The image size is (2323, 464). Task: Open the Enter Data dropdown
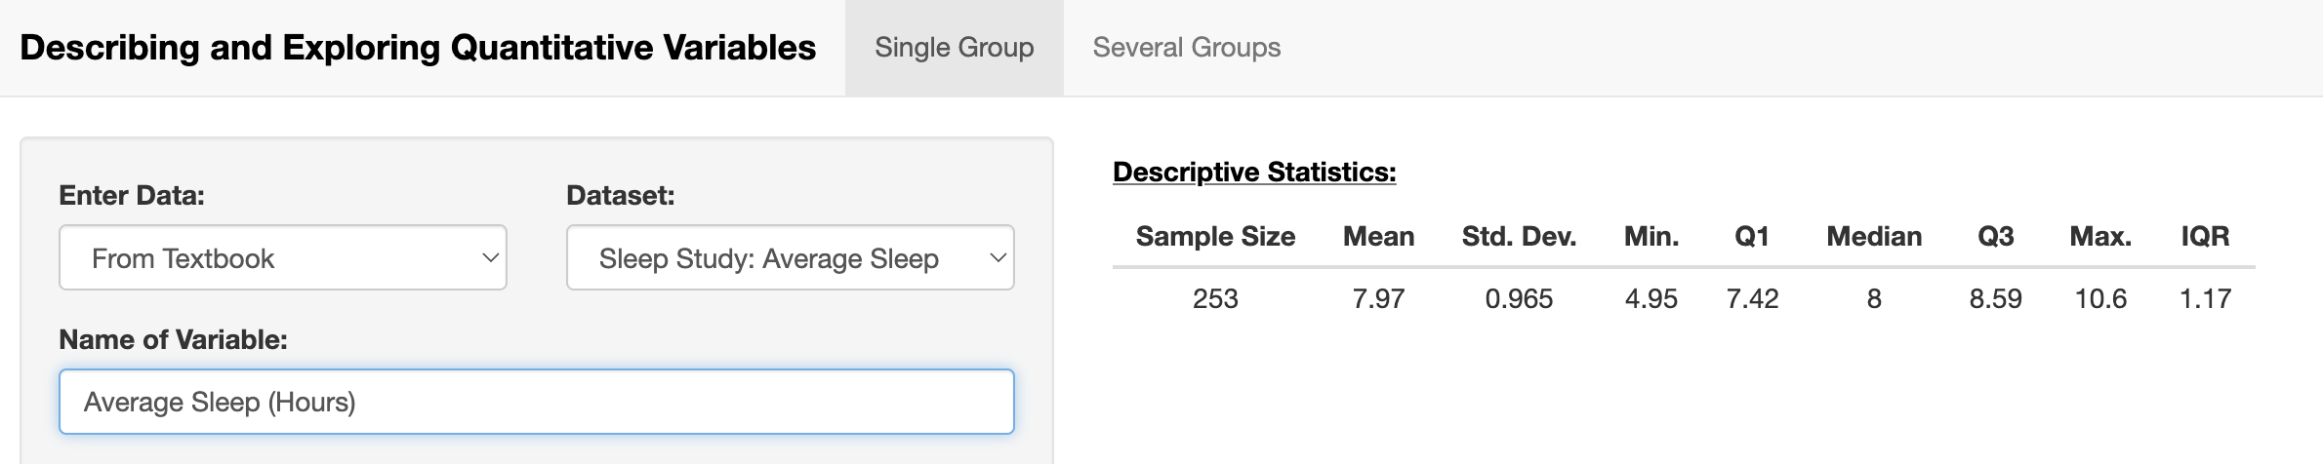click(283, 258)
